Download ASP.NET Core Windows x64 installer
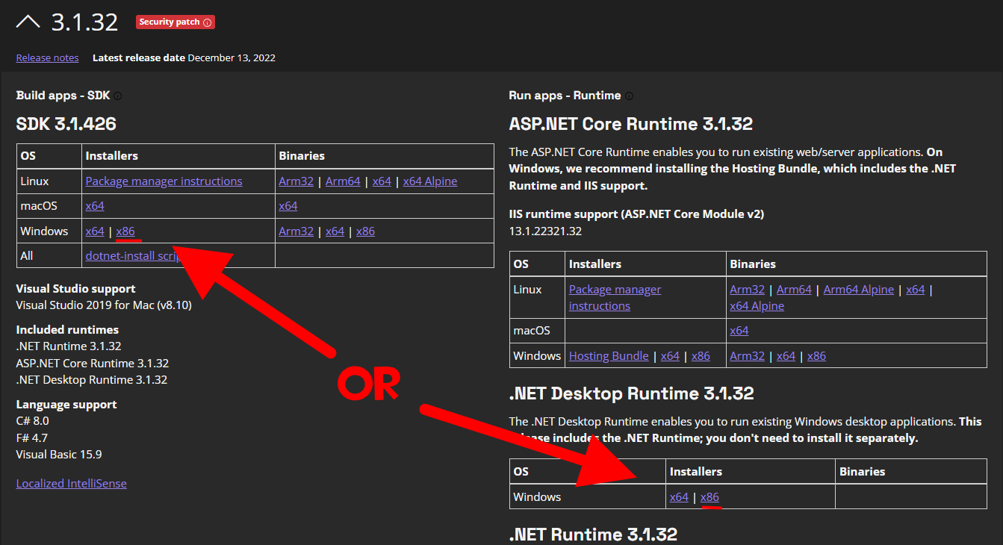This screenshot has width=1003, height=545. (670, 355)
